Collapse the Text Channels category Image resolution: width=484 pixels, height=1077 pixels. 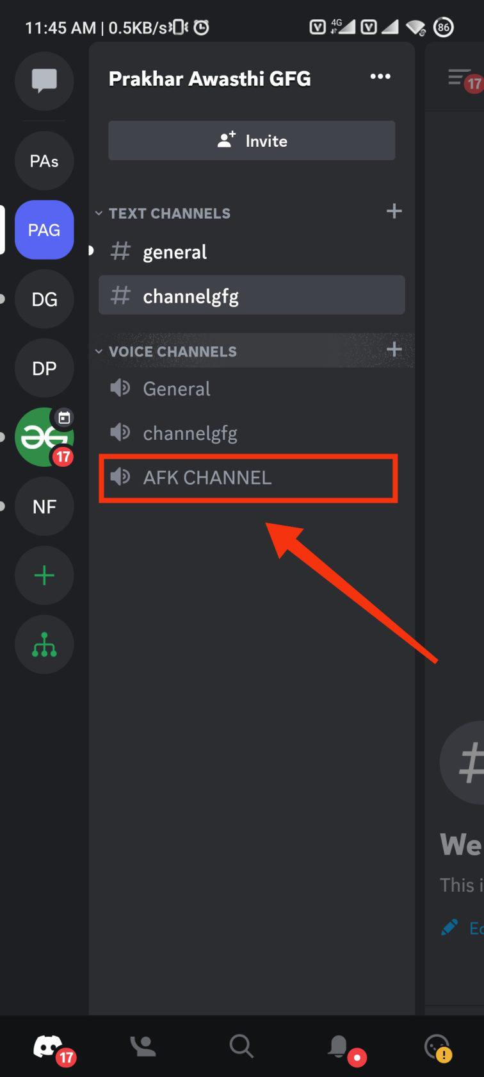coord(164,213)
